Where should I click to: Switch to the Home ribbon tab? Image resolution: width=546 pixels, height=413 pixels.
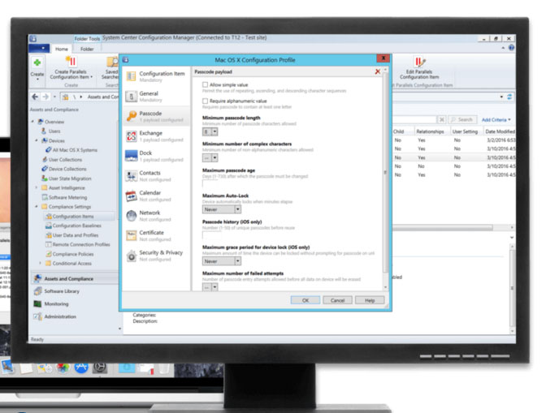tap(61, 49)
